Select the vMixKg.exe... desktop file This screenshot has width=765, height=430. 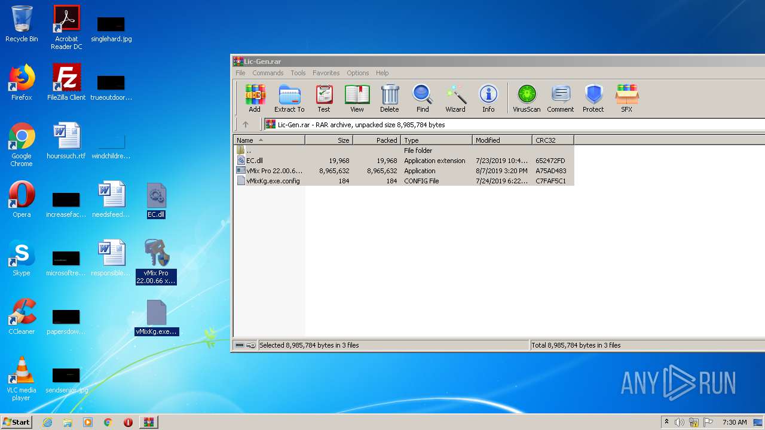coord(156,317)
